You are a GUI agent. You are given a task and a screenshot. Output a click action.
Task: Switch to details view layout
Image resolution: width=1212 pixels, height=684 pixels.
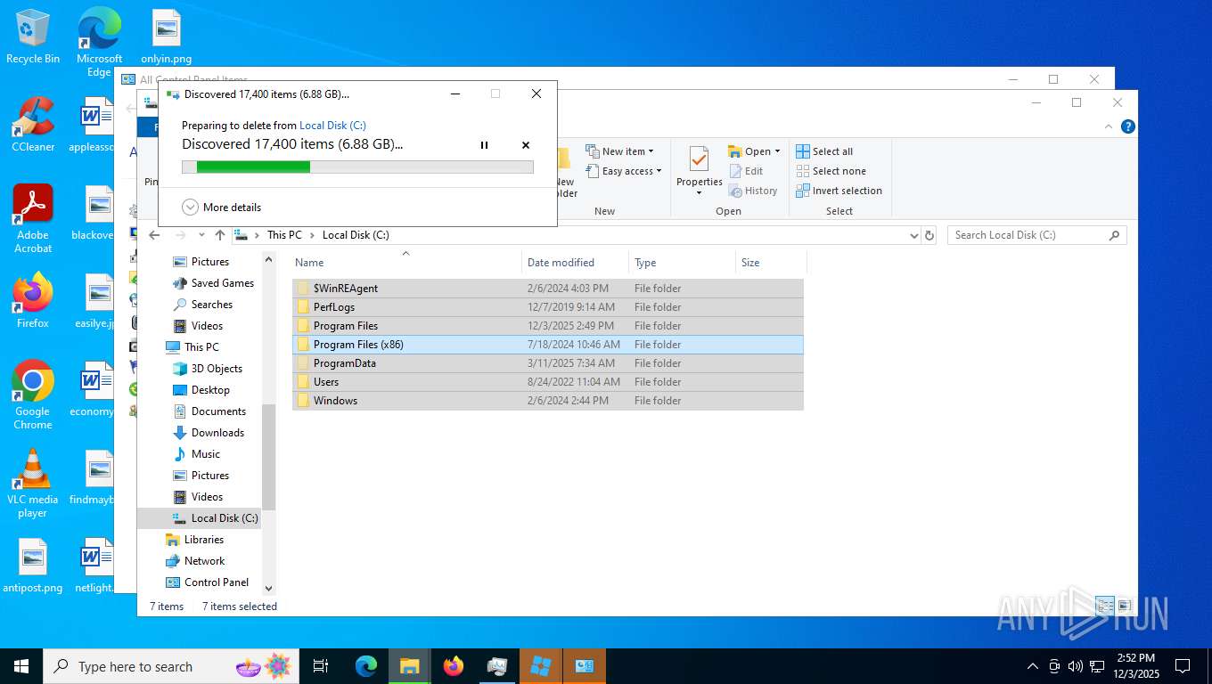coord(1105,606)
